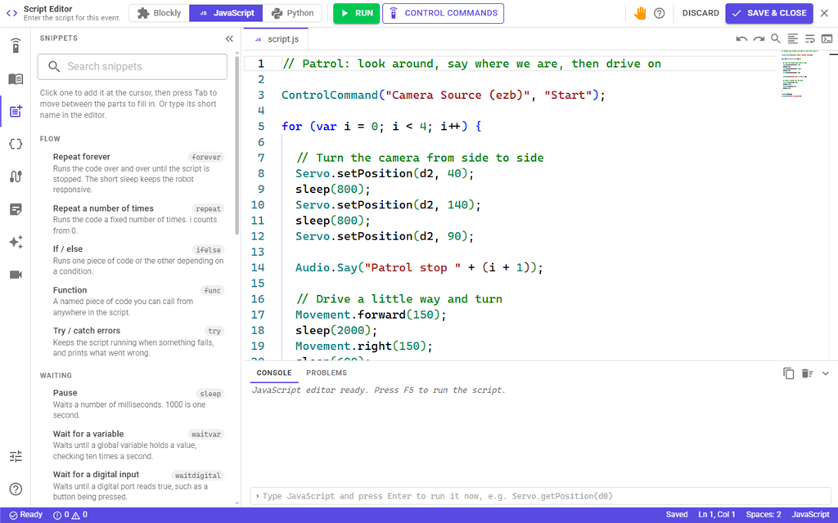Insert the Function snippet
The width and height of the screenshot is (838, 523).
click(x=132, y=301)
